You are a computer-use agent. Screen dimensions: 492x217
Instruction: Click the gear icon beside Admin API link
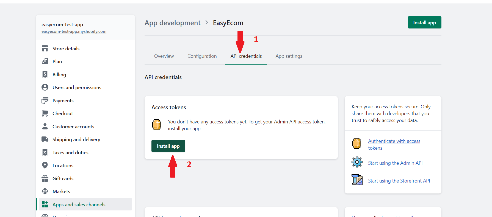click(x=357, y=162)
